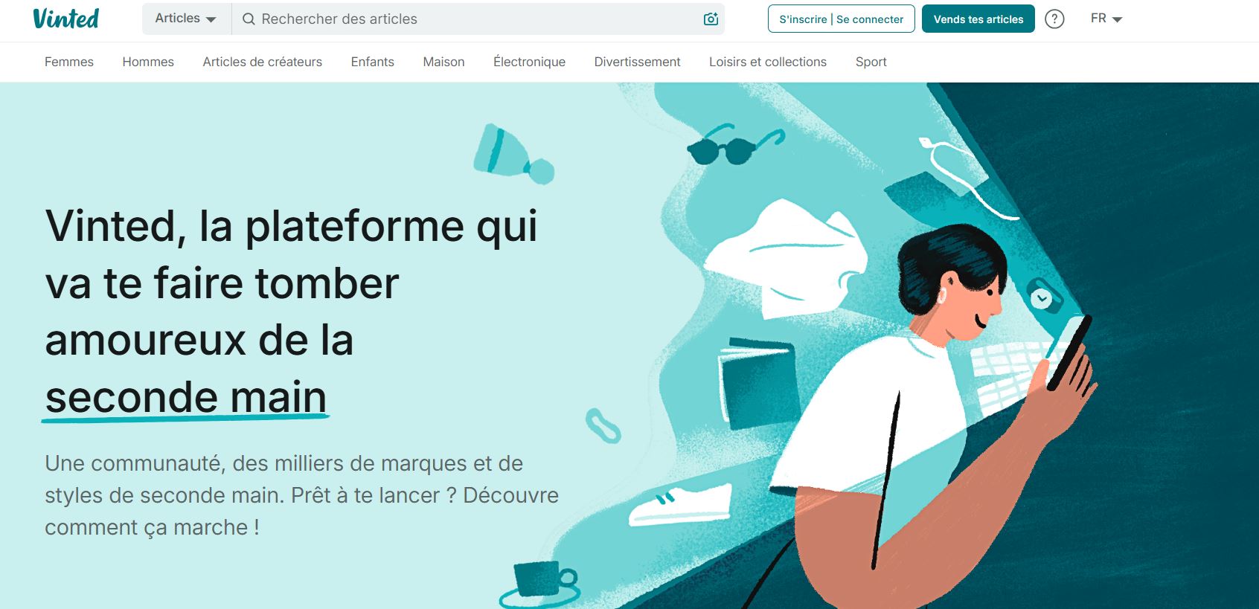Click Vends tes articles button
Screen dimensions: 1259x609
(x=978, y=19)
